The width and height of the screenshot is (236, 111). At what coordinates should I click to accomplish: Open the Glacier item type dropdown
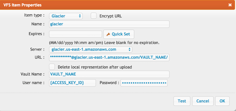[66, 16]
